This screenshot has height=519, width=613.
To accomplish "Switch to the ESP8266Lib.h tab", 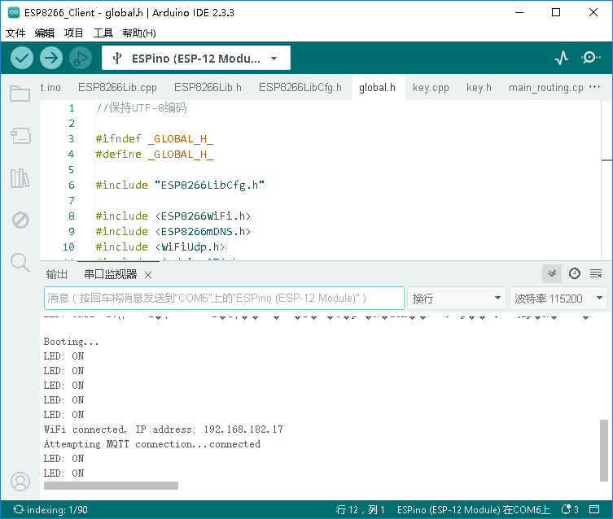I will pyautogui.click(x=208, y=88).
